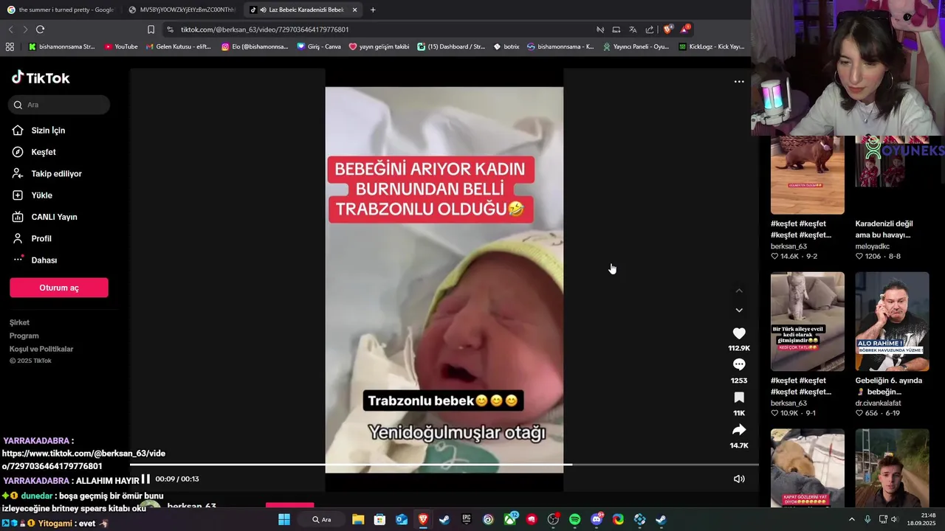Viewport: 945px width, 531px height.
Task: Switch to the MV5BYjY0OWZk tab
Action: pos(182,10)
